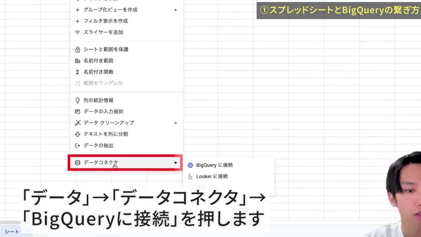Click the magic wand icon for データ クリーンアップ
The width and height of the screenshot is (421, 237).
coord(78,123)
